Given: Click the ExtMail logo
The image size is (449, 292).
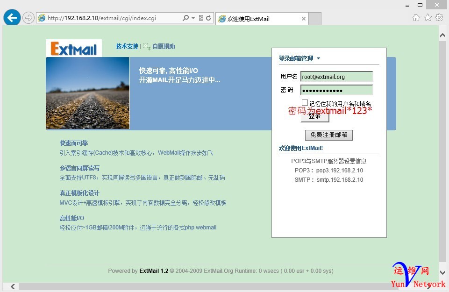Looking at the screenshot, I should (x=74, y=49).
